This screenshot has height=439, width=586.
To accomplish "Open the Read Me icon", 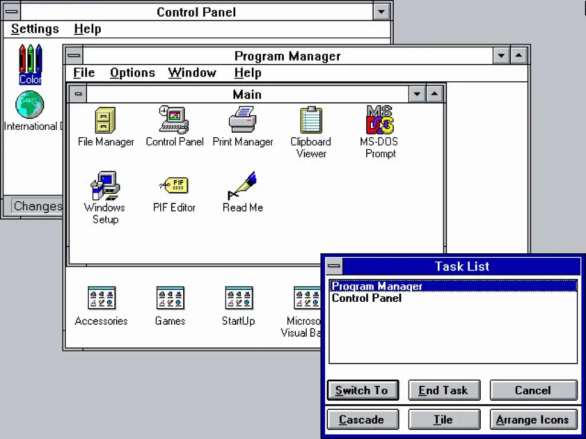I will click(x=243, y=186).
